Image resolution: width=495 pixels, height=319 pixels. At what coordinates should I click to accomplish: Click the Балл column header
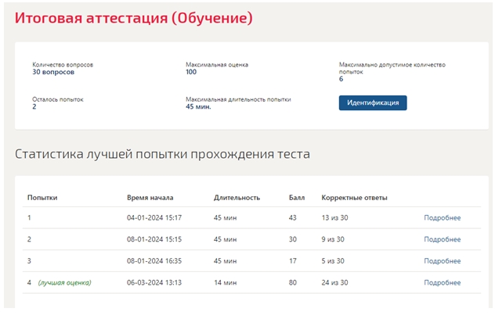click(x=297, y=198)
